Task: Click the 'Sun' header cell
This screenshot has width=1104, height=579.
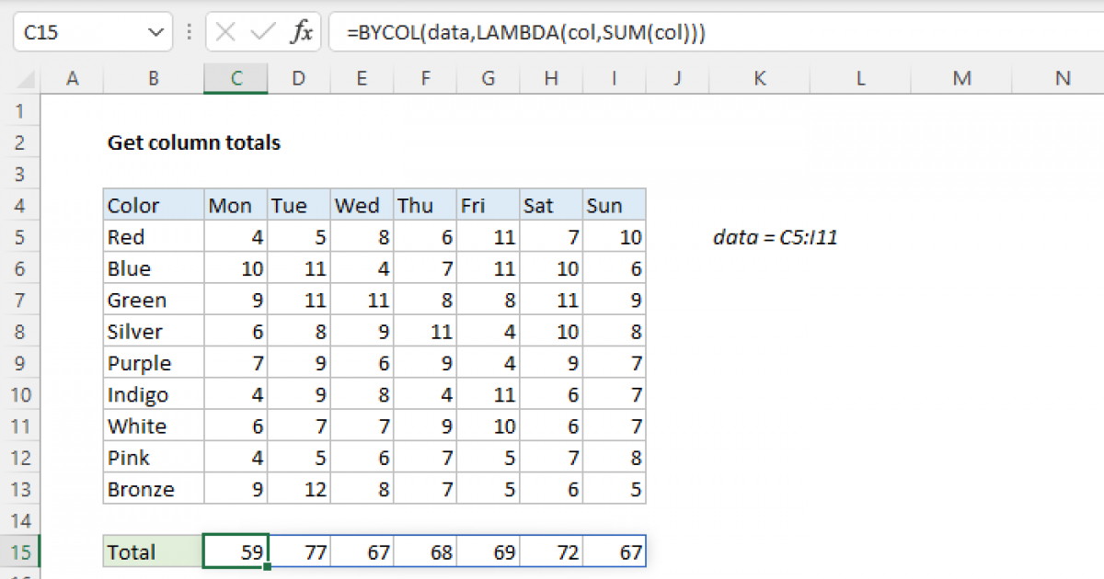Action: coord(614,206)
